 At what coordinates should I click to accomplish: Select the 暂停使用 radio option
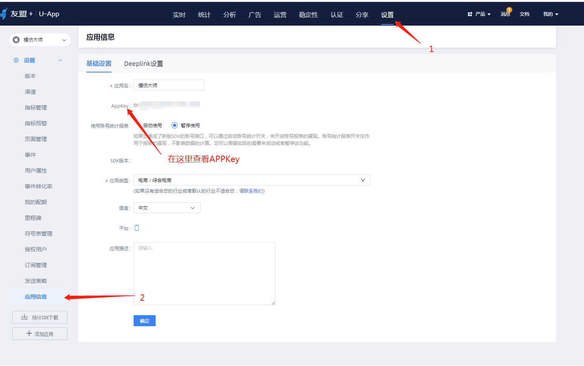coord(175,125)
